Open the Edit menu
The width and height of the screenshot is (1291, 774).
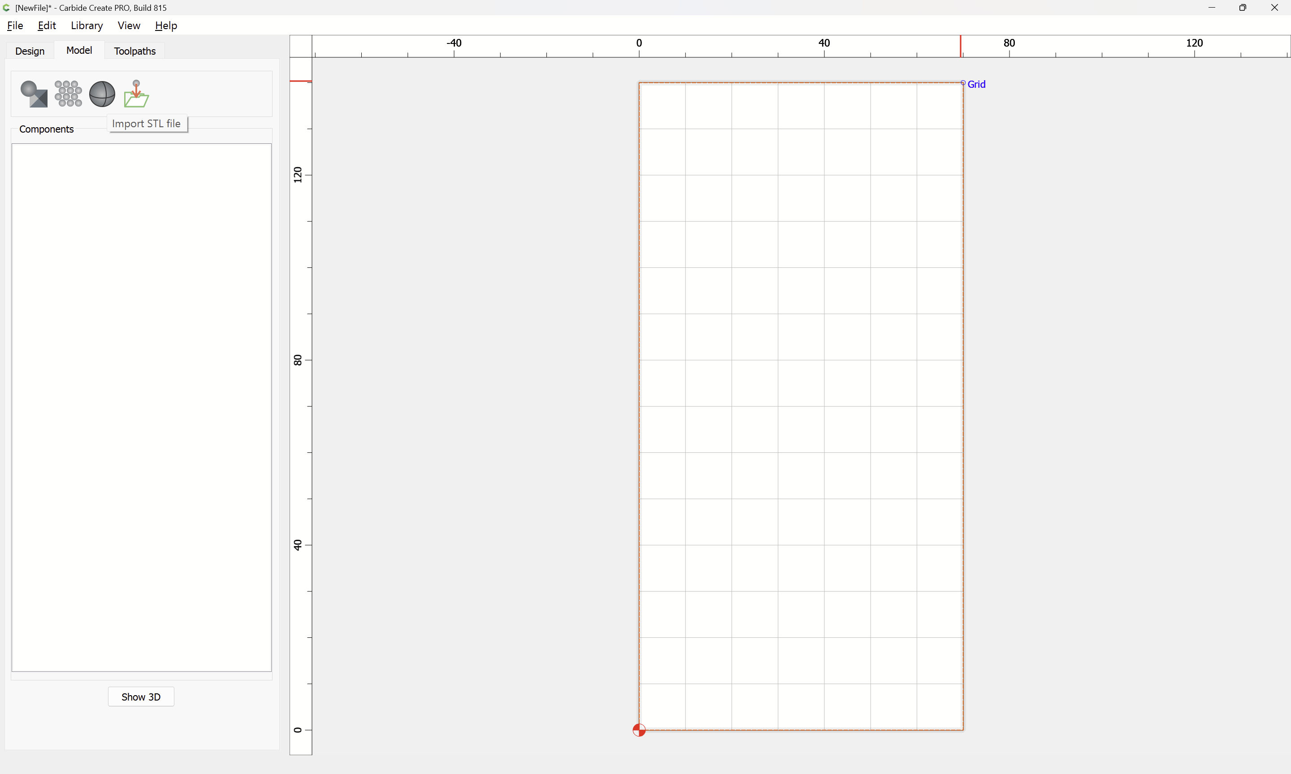coord(47,26)
